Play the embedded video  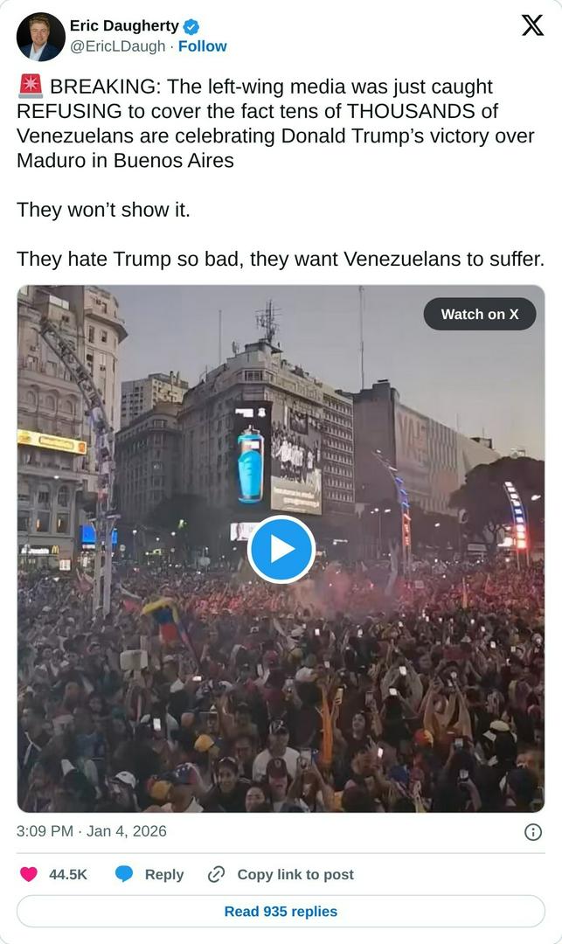point(281,549)
